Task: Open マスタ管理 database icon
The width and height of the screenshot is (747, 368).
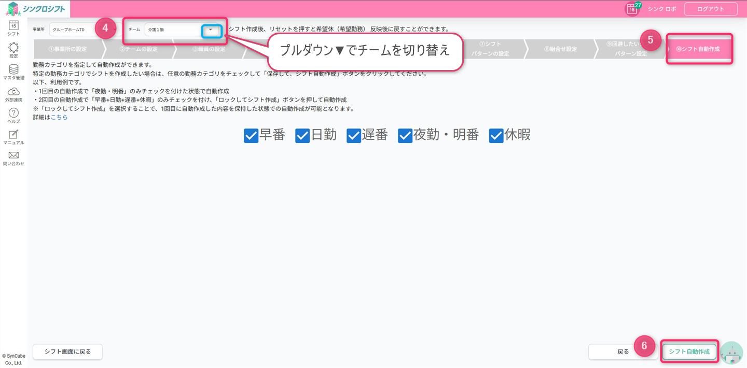Action: [x=13, y=69]
